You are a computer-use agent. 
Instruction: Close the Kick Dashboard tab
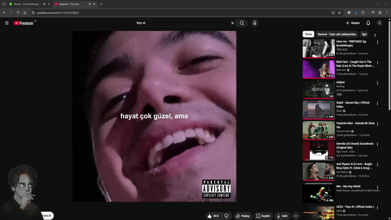tap(49, 4)
